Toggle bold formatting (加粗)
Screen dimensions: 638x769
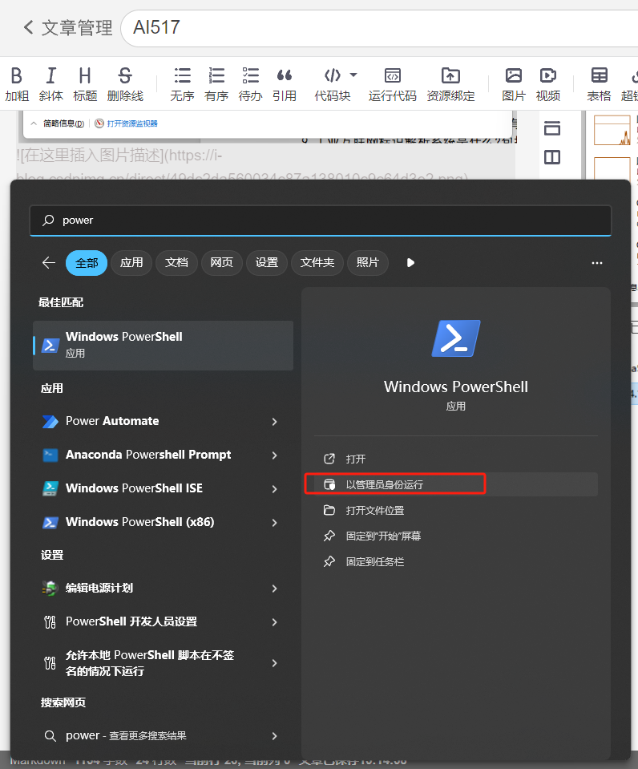click(x=17, y=84)
